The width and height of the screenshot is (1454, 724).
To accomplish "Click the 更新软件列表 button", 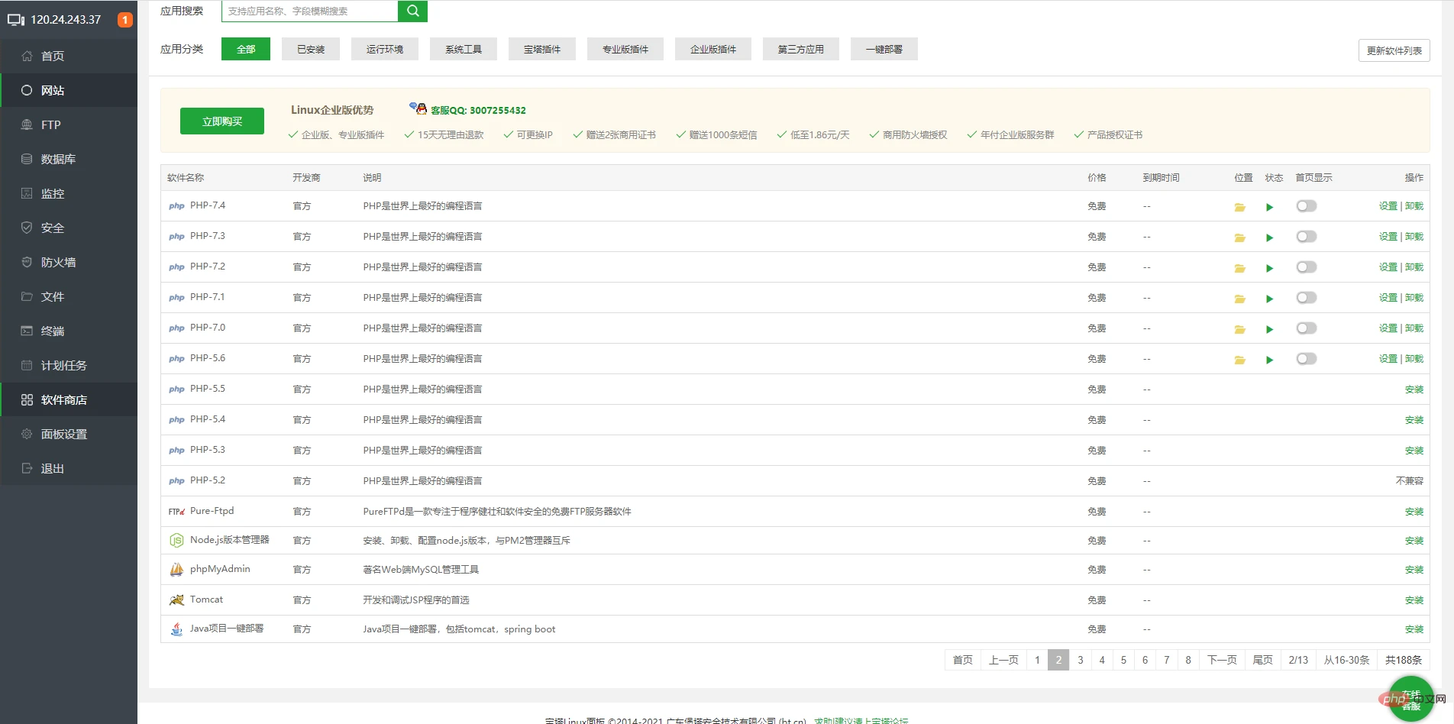I will (x=1394, y=50).
